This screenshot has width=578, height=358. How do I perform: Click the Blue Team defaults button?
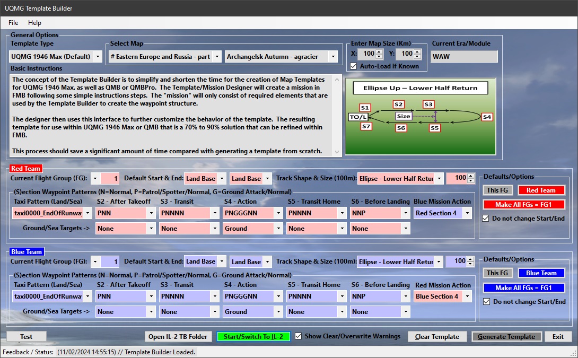[541, 273]
